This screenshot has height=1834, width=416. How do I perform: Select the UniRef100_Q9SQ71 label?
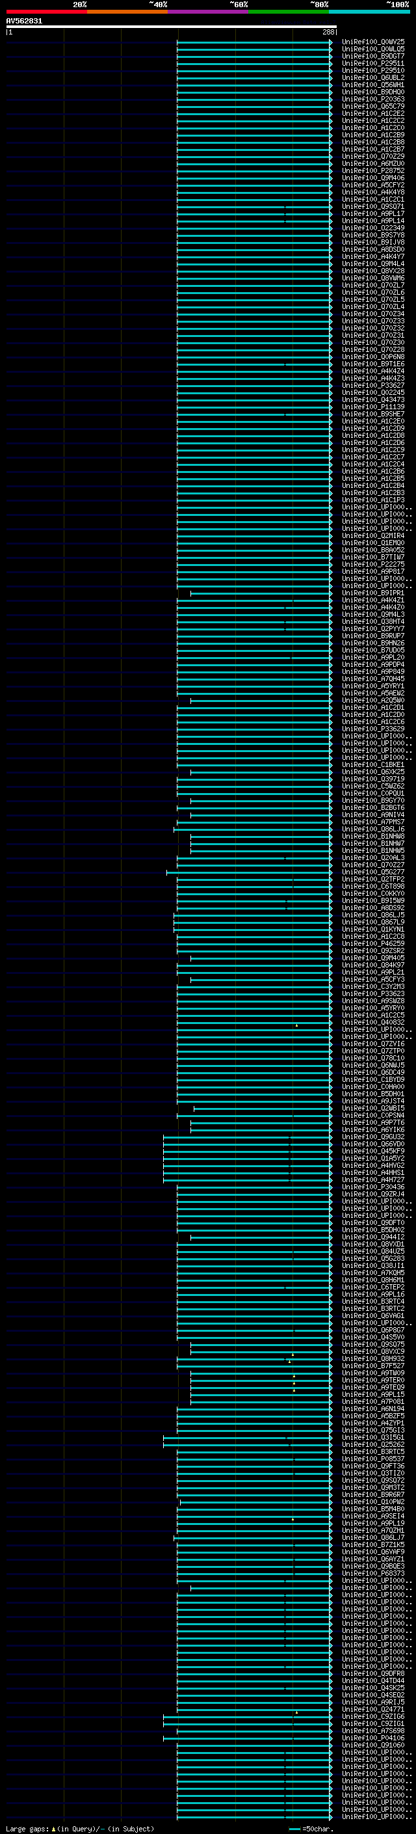(x=373, y=206)
